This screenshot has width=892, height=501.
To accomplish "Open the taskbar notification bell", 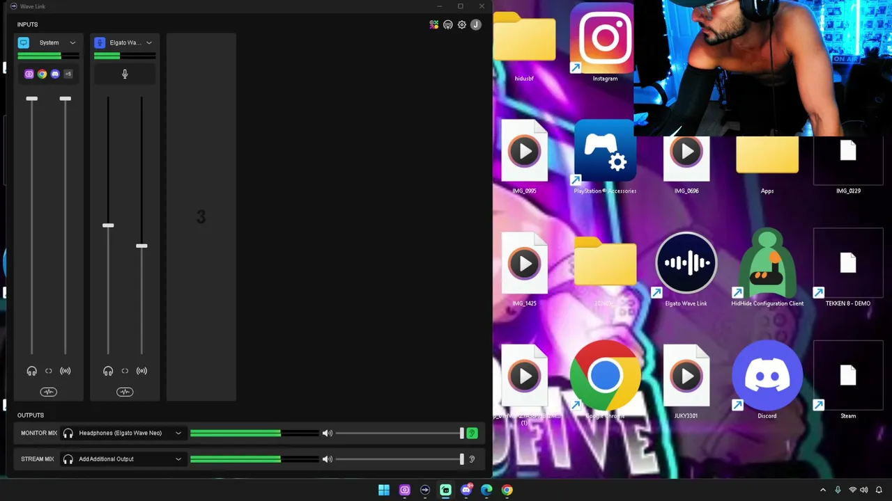I will [879, 491].
